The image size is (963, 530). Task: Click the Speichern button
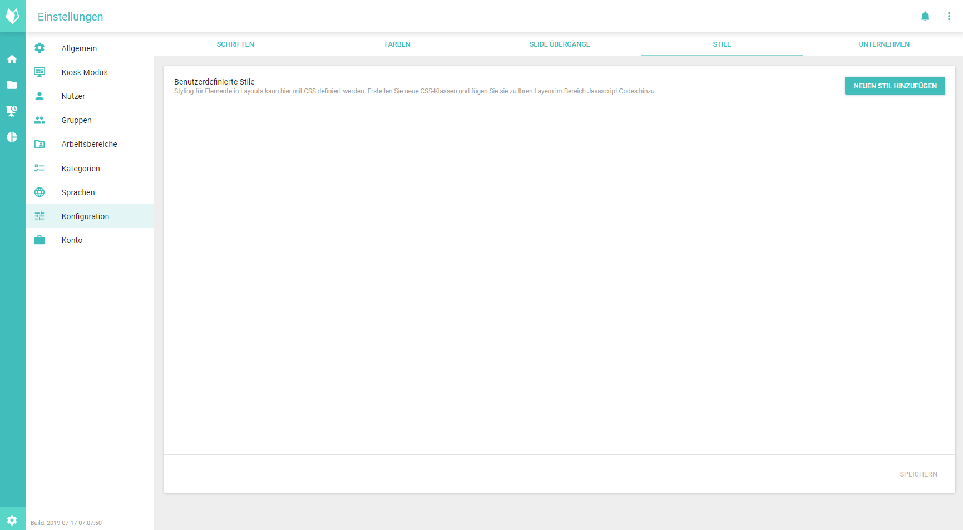918,474
